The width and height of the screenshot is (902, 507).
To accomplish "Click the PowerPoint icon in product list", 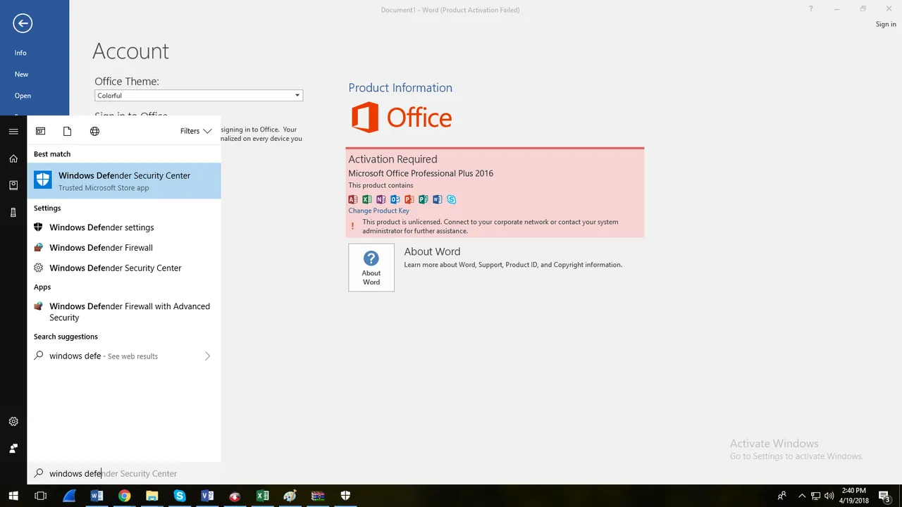I will [409, 199].
